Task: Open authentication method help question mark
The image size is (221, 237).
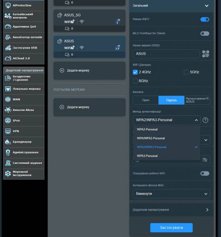Action: click(x=206, y=120)
